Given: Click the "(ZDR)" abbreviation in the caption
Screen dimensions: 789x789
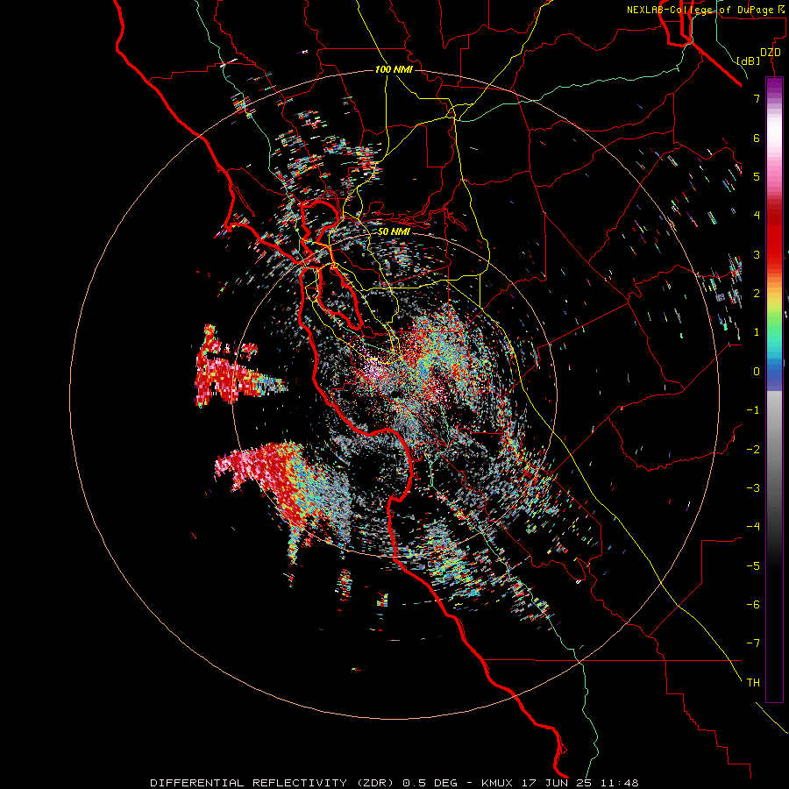Looking at the screenshot, I should click(375, 783).
